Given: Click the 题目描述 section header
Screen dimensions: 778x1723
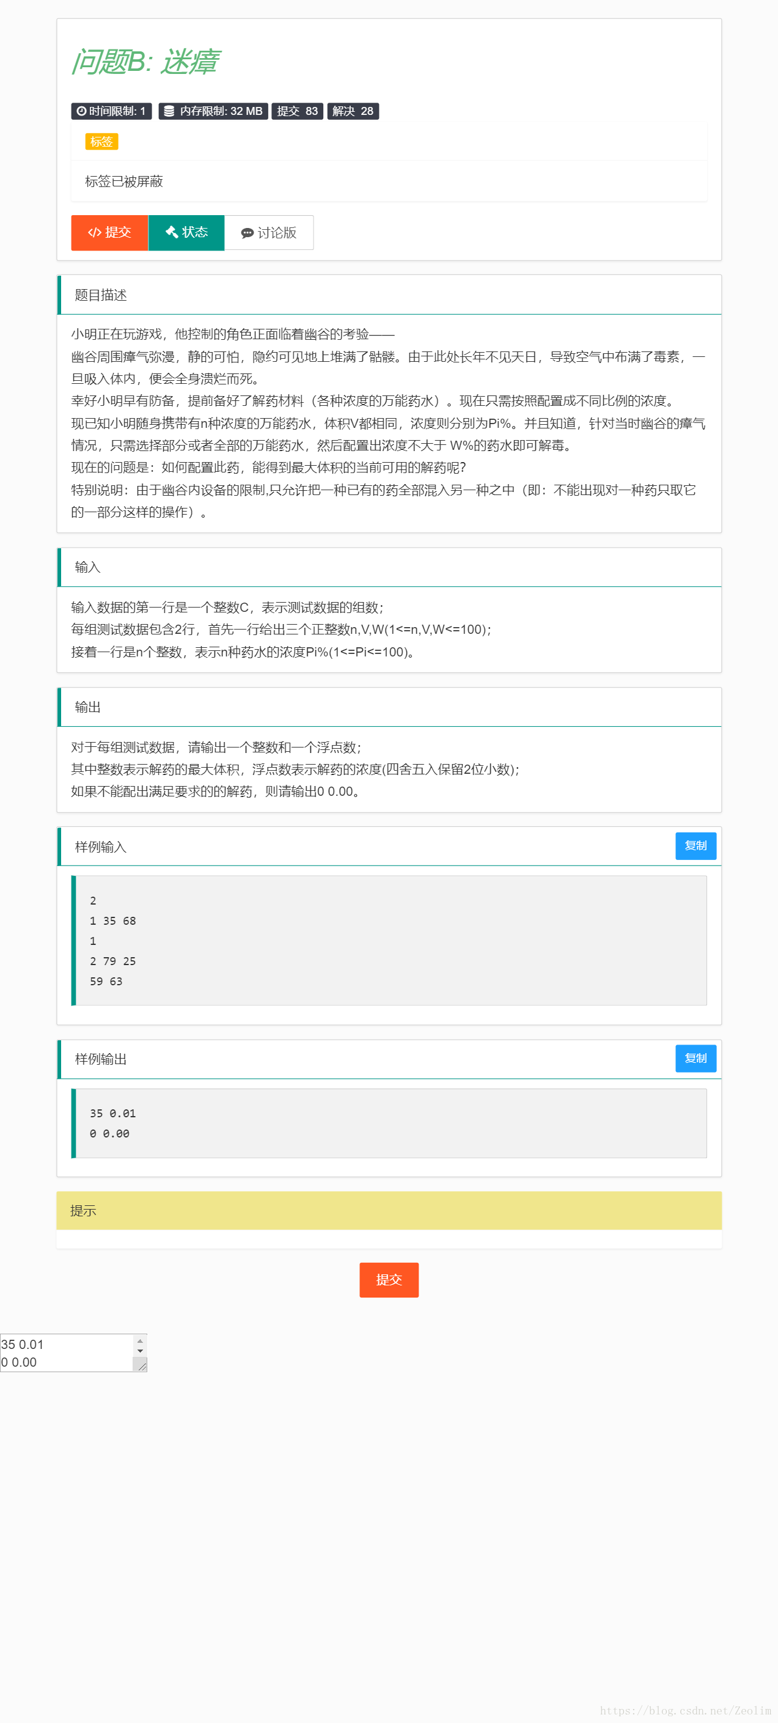Looking at the screenshot, I should point(389,295).
